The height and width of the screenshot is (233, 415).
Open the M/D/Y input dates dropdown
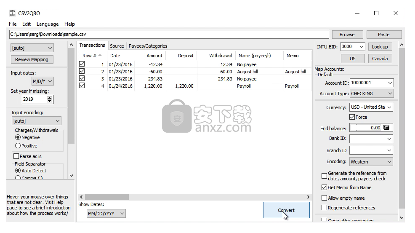click(x=43, y=81)
